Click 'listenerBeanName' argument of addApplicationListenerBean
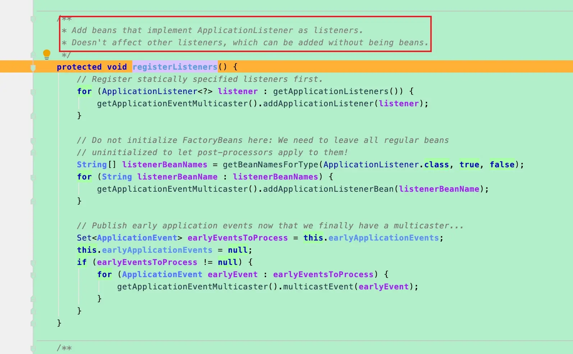This screenshot has height=354, width=573. coord(439,189)
